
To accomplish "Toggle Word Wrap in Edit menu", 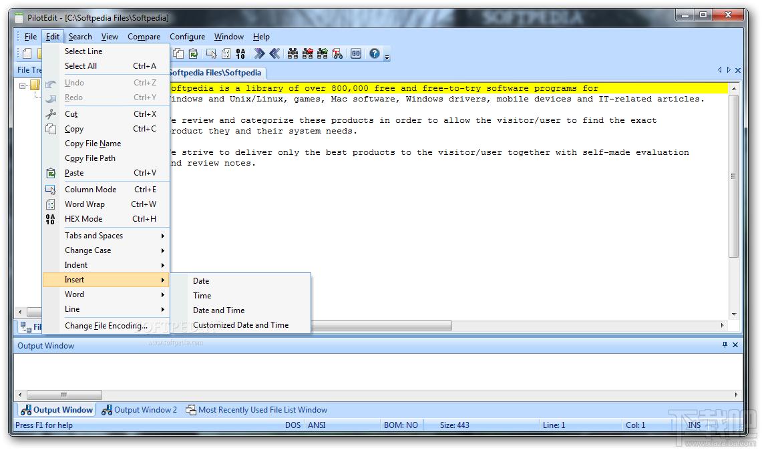I will pyautogui.click(x=106, y=204).
